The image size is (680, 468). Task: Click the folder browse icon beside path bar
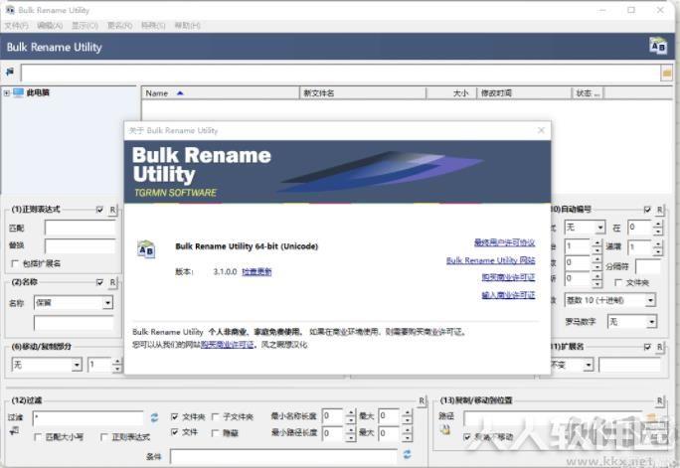[x=666, y=73]
